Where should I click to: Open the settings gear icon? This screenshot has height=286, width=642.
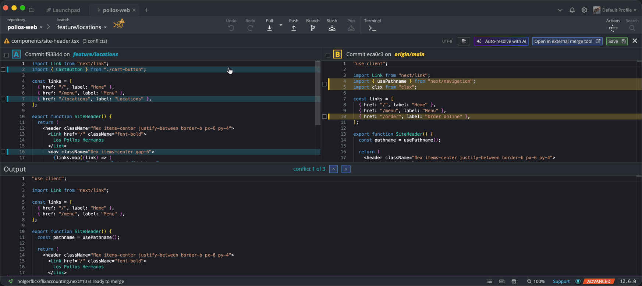(584, 10)
